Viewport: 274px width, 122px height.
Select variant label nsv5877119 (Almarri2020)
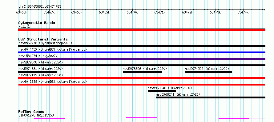(x=41, y=75)
